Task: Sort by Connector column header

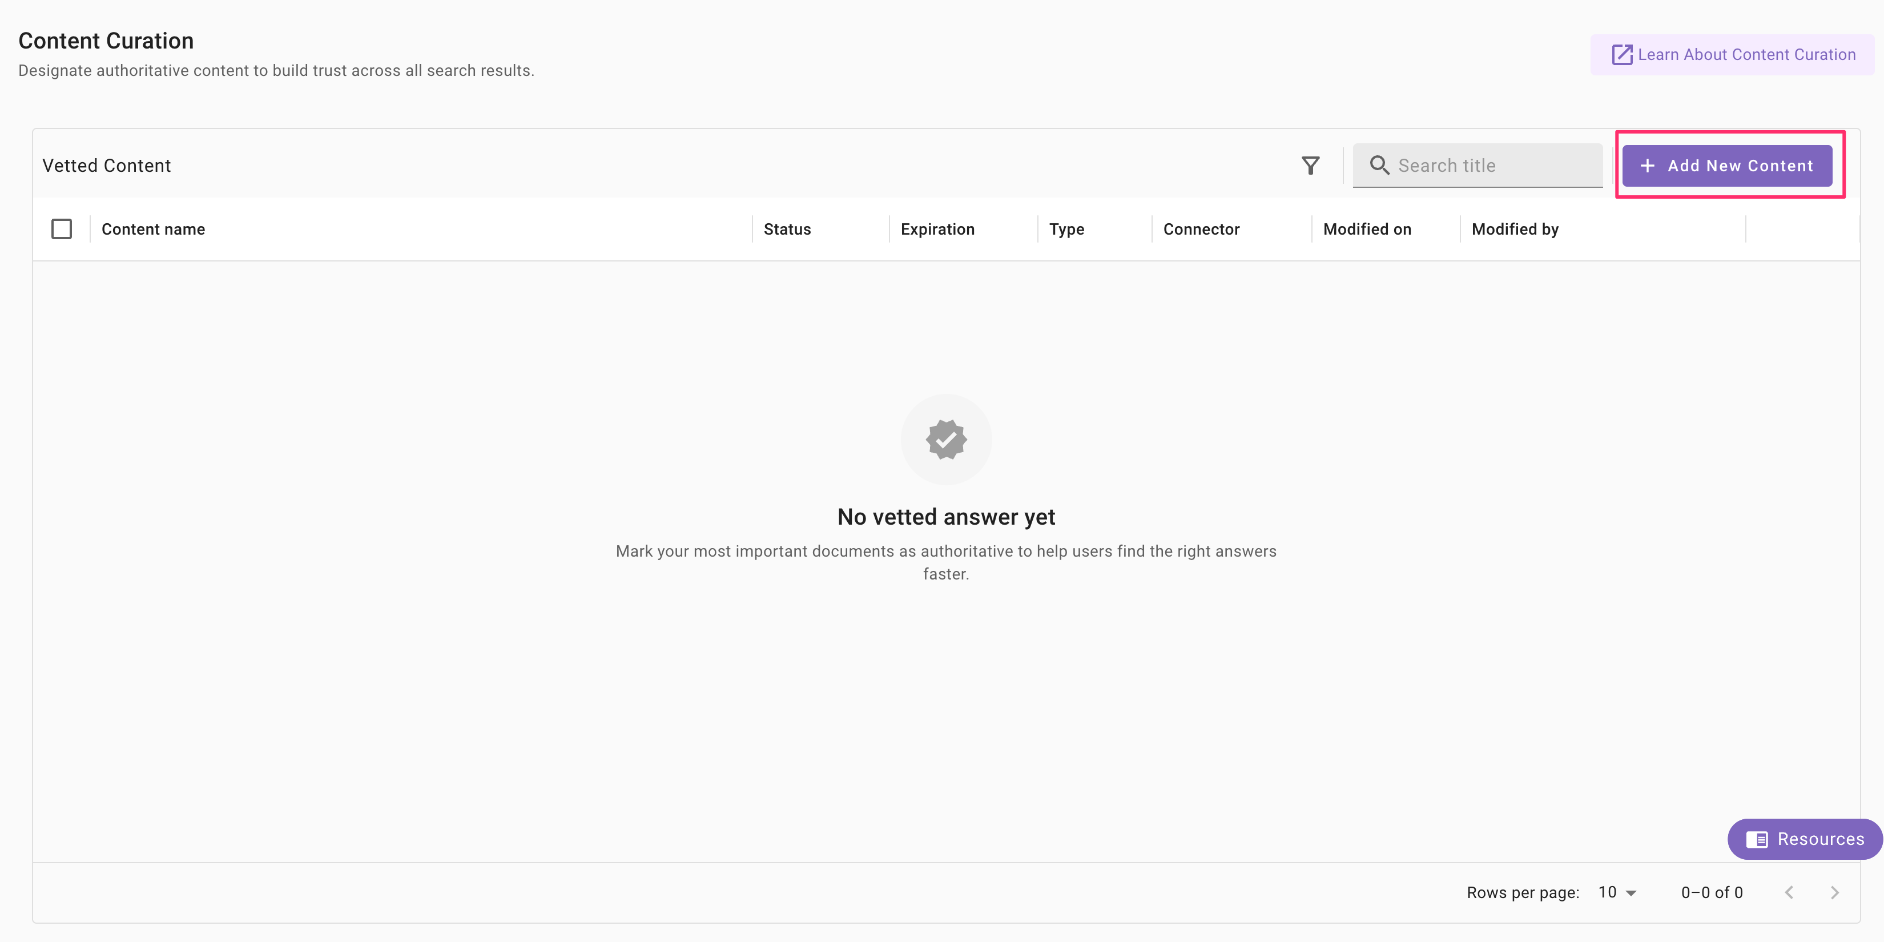Action: [1201, 229]
